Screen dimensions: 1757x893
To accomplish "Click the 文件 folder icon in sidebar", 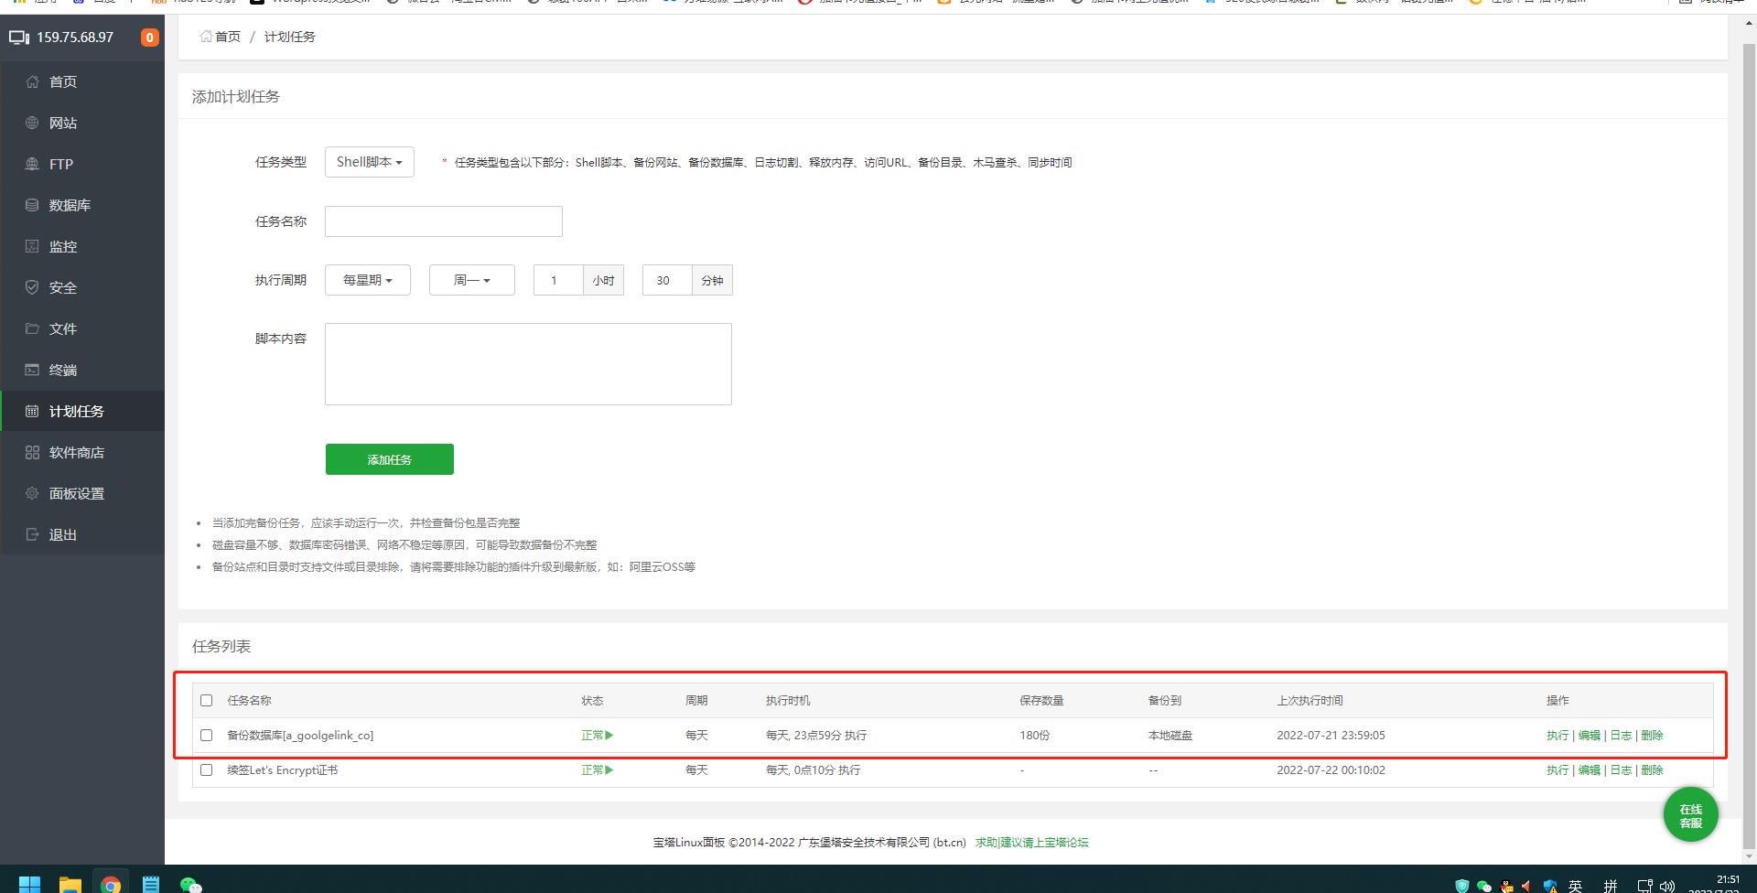I will click(x=32, y=328).
